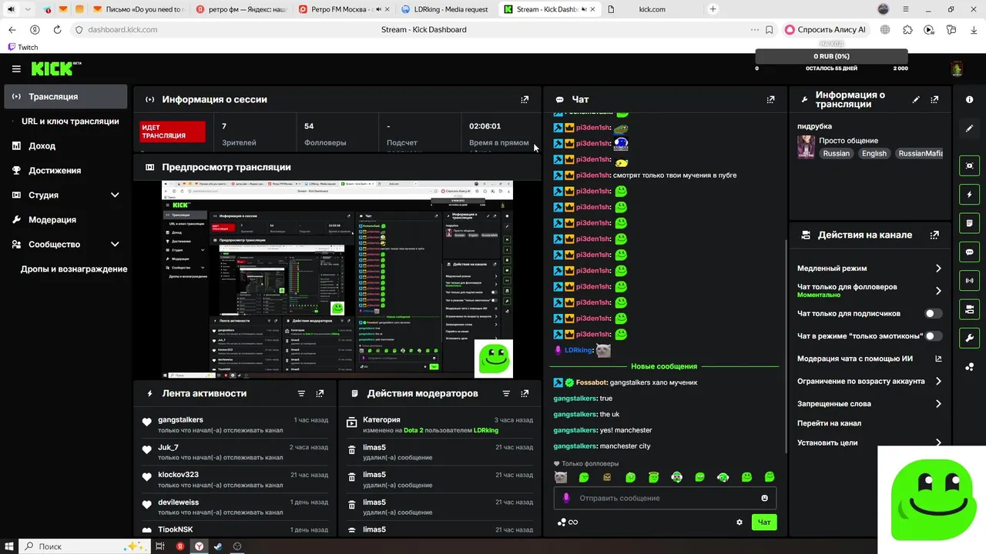This screenshot has width=986, height=554.
Task: Open the account age restriction chevron
Action: coord(938,381)
